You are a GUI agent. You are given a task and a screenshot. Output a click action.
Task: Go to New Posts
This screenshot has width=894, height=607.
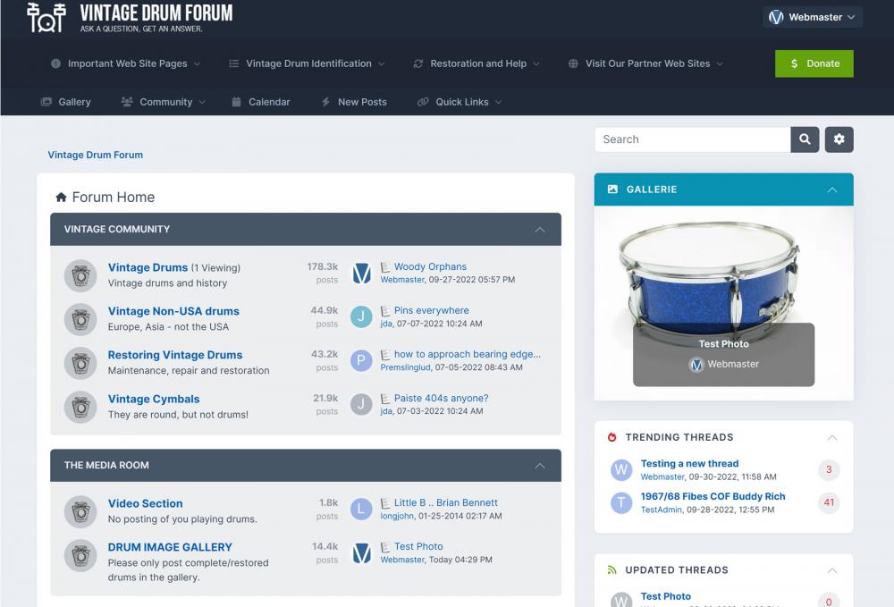tap(354, 102)
